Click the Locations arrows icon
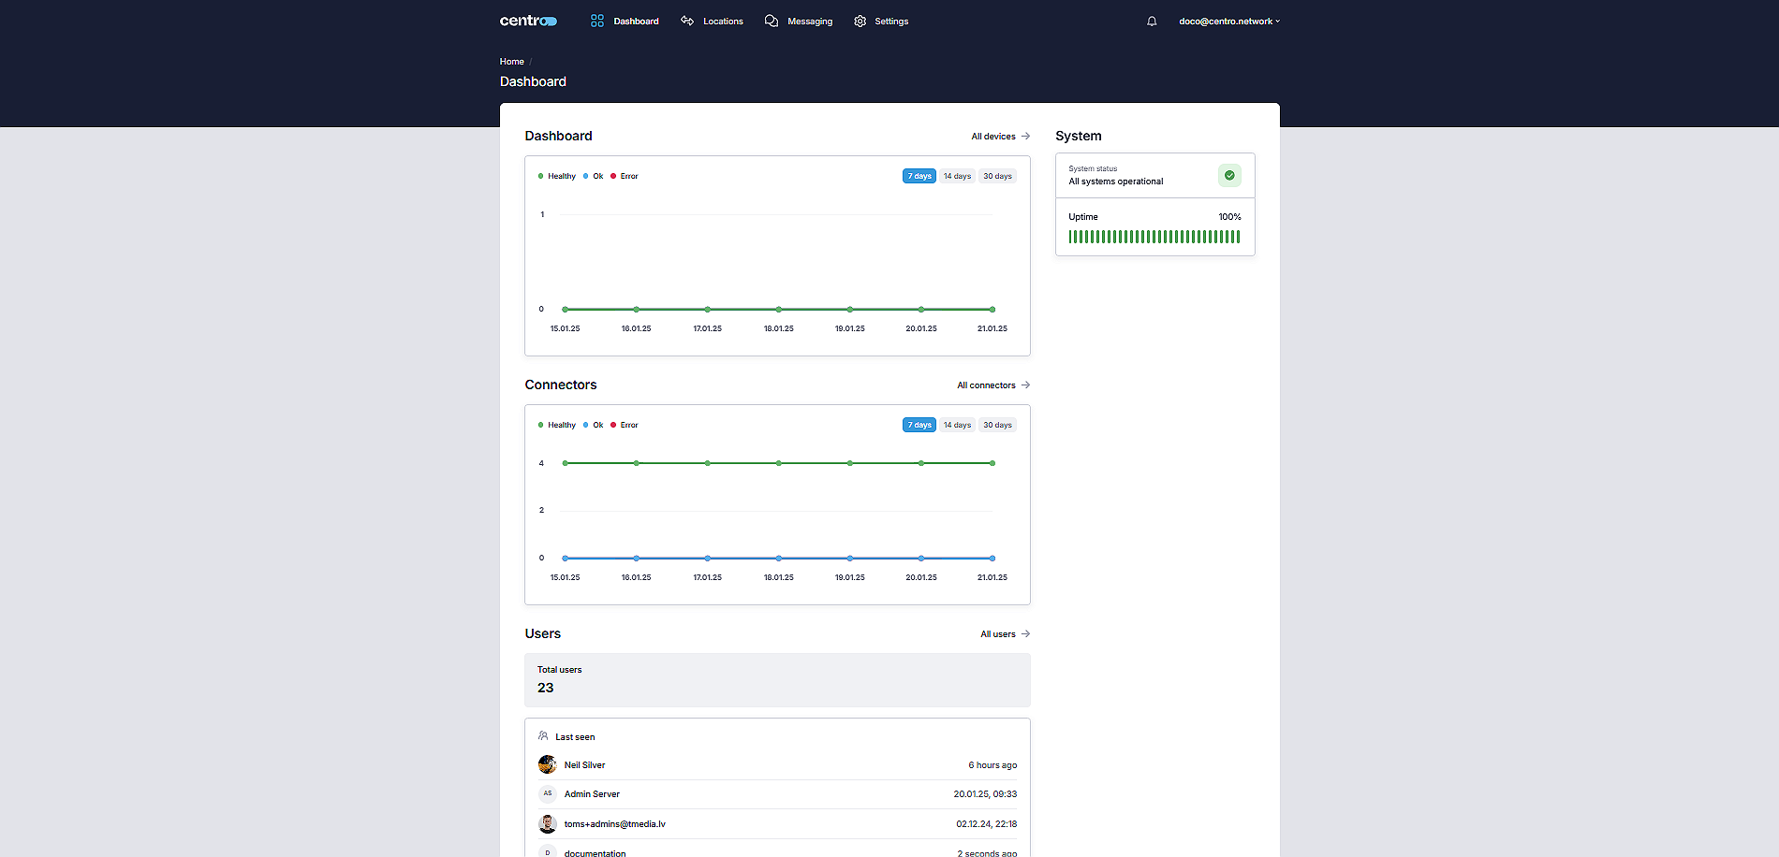 click(687, 21)
